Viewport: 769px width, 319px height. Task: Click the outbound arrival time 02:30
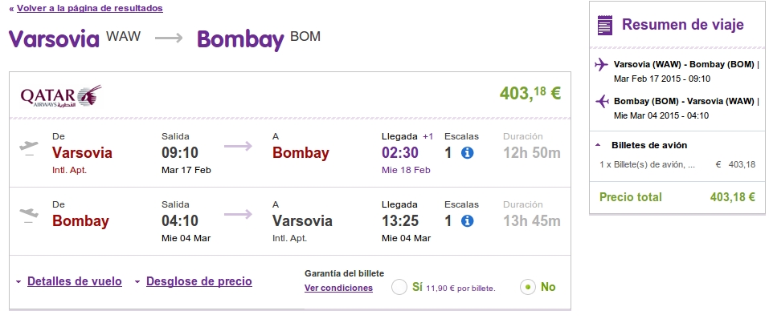[400, 153]
